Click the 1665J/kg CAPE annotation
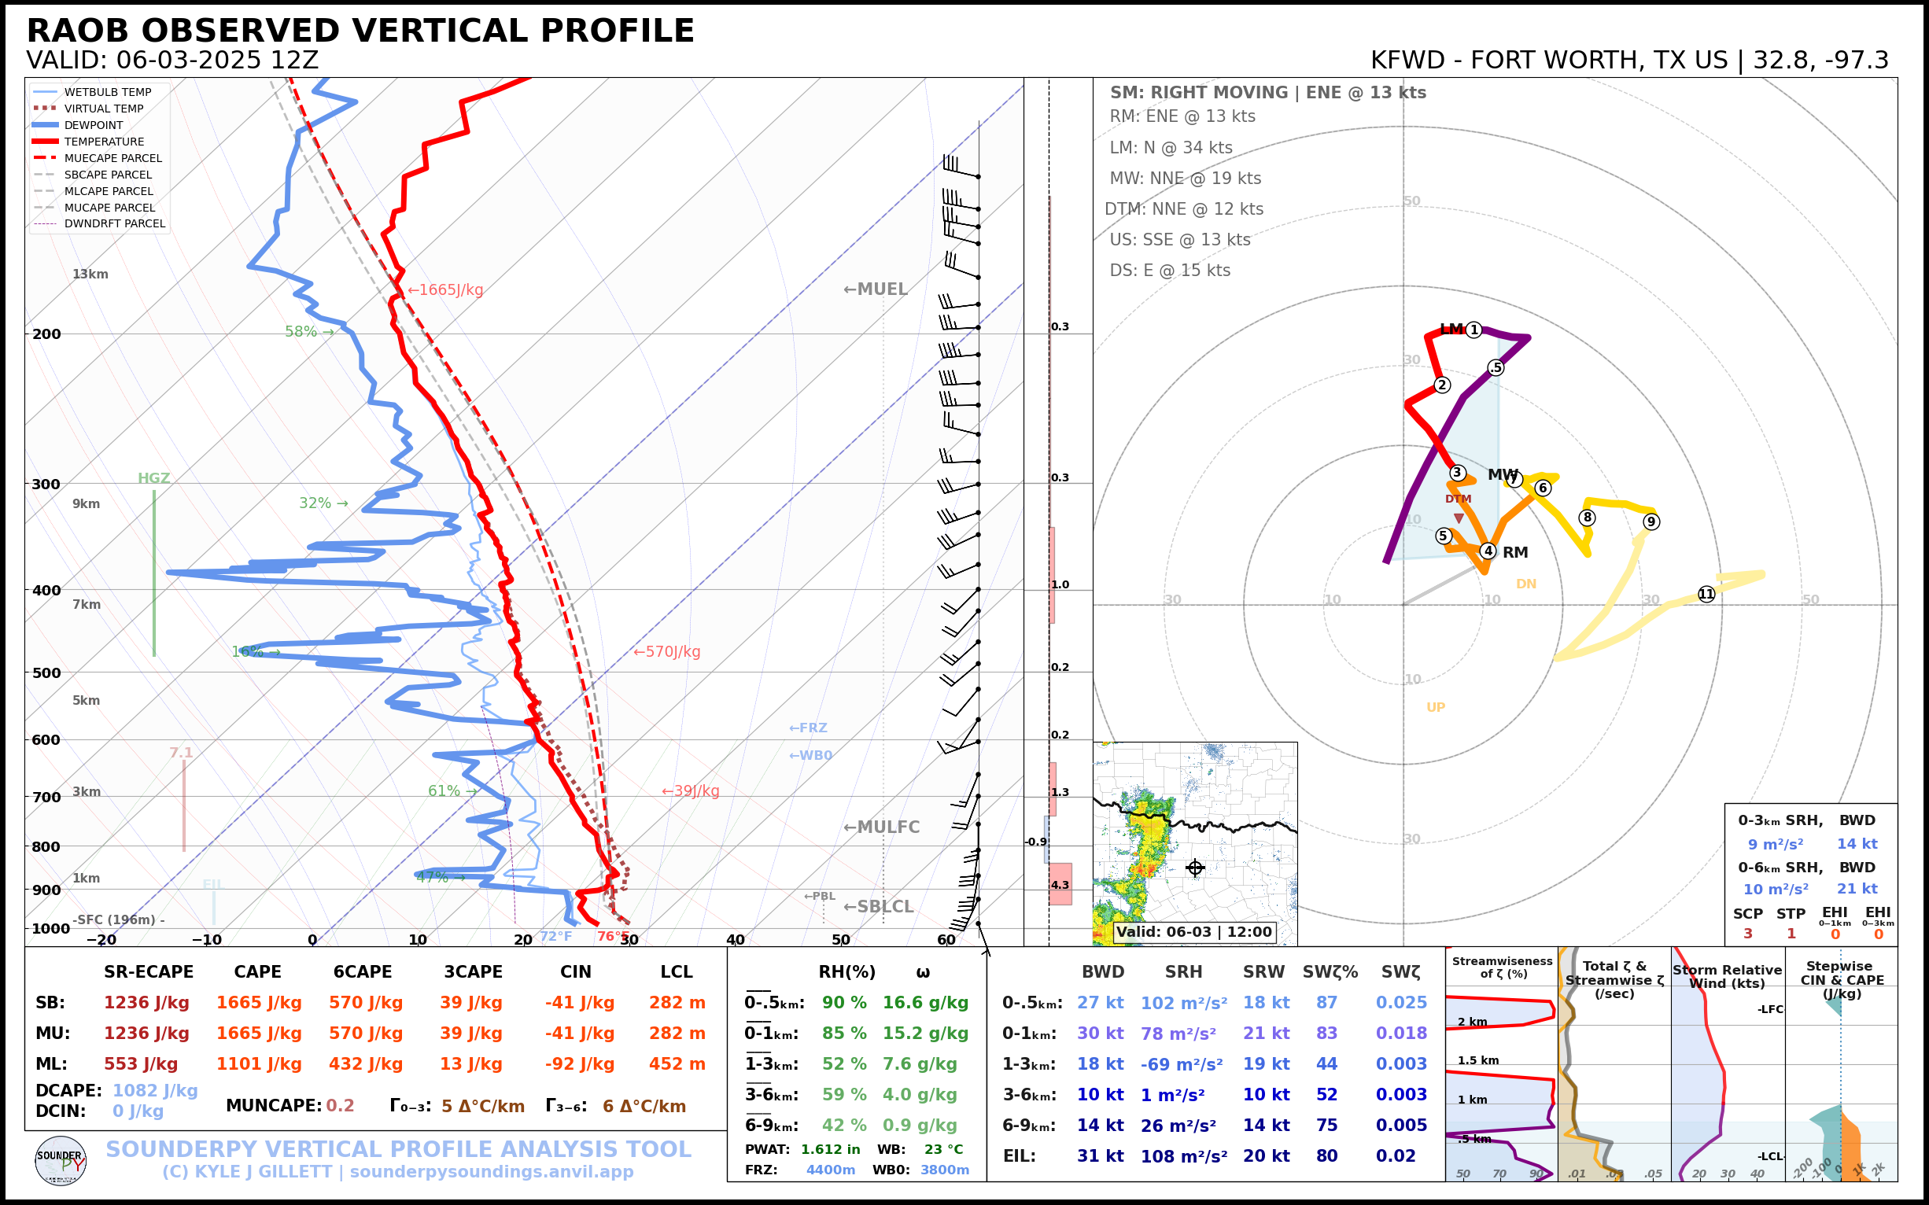Image resolution: width=1929 pixels, height=1205 pixels. point(445,290)
